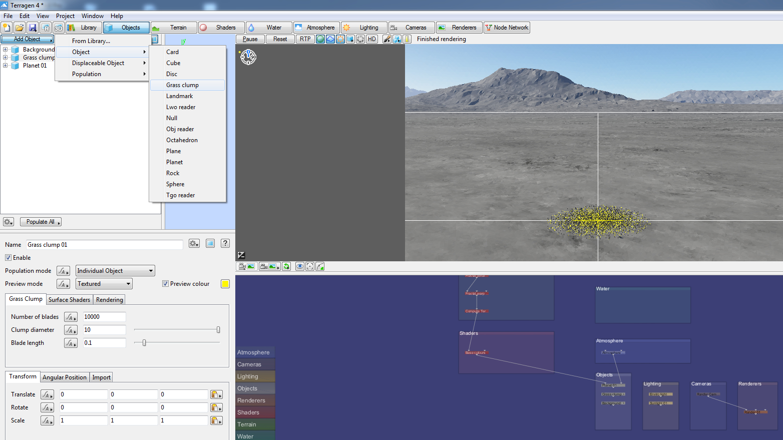783x440 pixels.
Task: Click the yellow ruler measure tool icon
Action: pos(407,39)
